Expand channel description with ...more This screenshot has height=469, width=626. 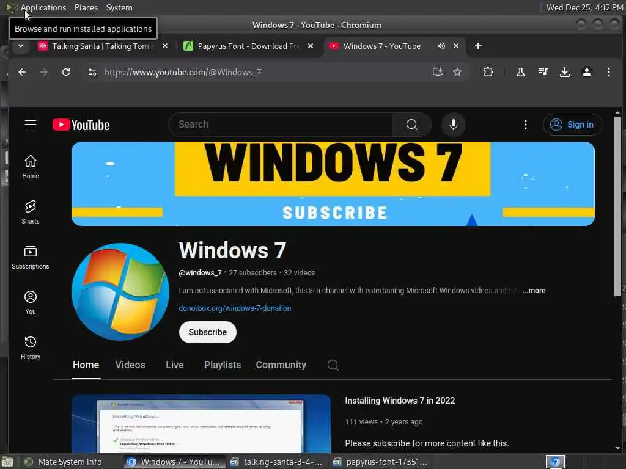coord(534,291)
